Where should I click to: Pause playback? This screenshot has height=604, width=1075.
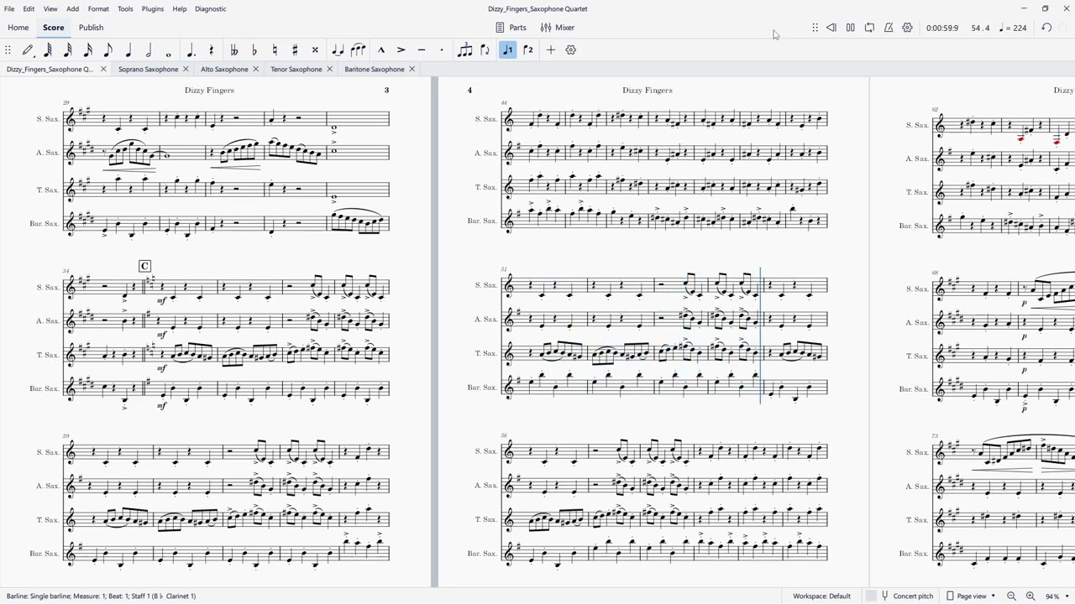point(851,28)
